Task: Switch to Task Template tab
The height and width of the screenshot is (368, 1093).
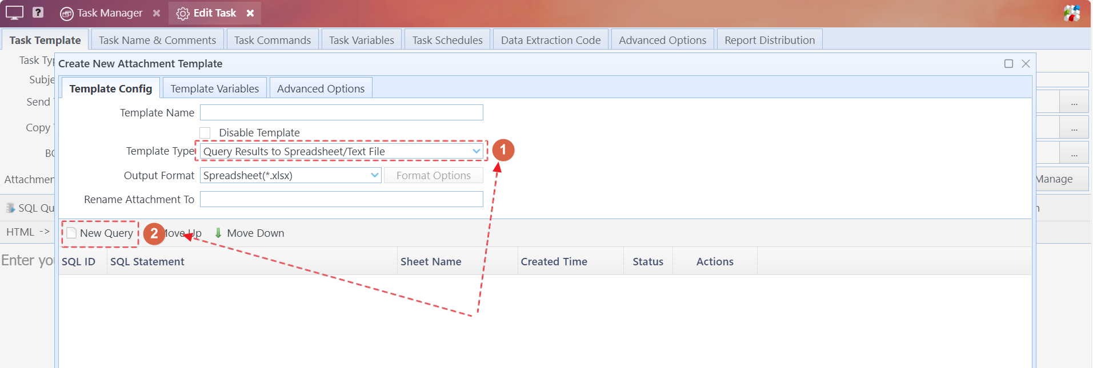Action: coord(45,40)
